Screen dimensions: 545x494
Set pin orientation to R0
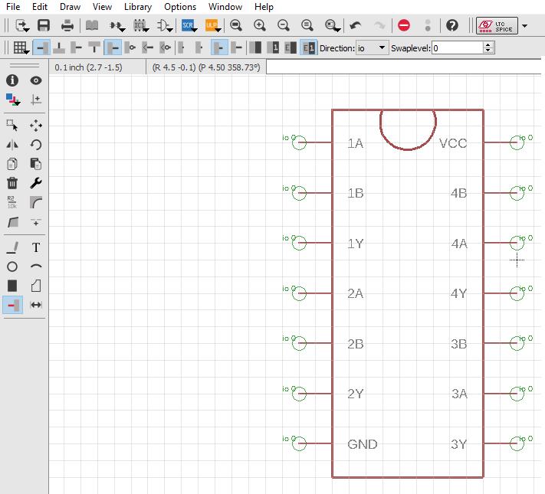[41, 47]
